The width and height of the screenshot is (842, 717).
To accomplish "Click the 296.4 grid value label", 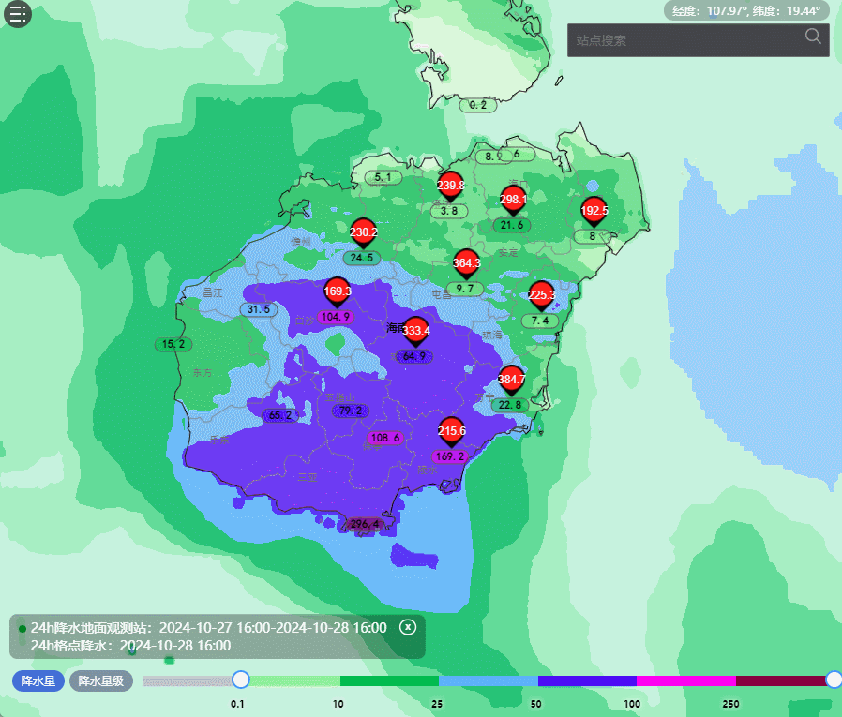I will (365, 524).
